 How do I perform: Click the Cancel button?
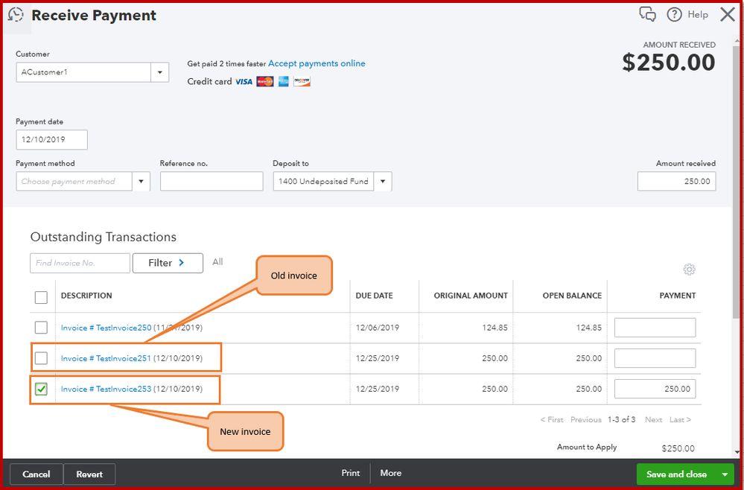pos(36,474)
